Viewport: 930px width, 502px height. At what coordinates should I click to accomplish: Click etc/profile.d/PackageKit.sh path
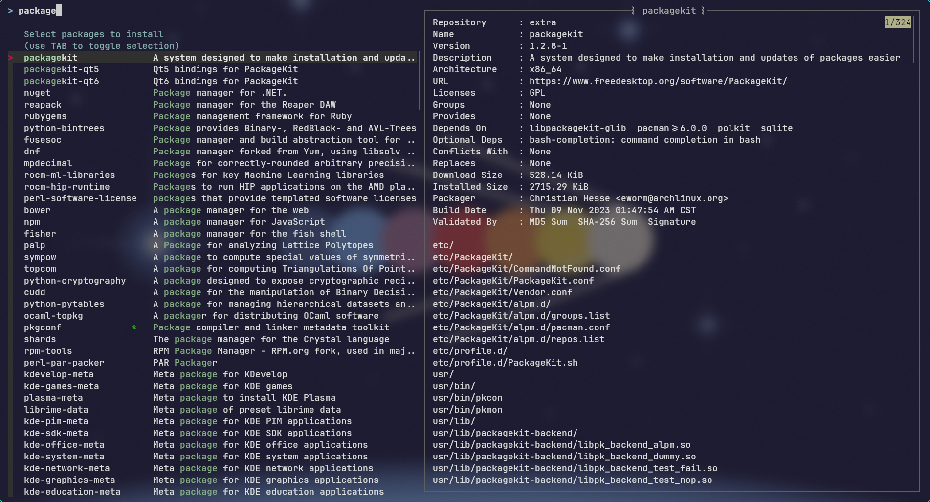505,363
